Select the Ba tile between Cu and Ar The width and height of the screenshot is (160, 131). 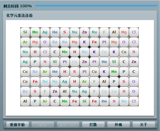coord(35,71)
